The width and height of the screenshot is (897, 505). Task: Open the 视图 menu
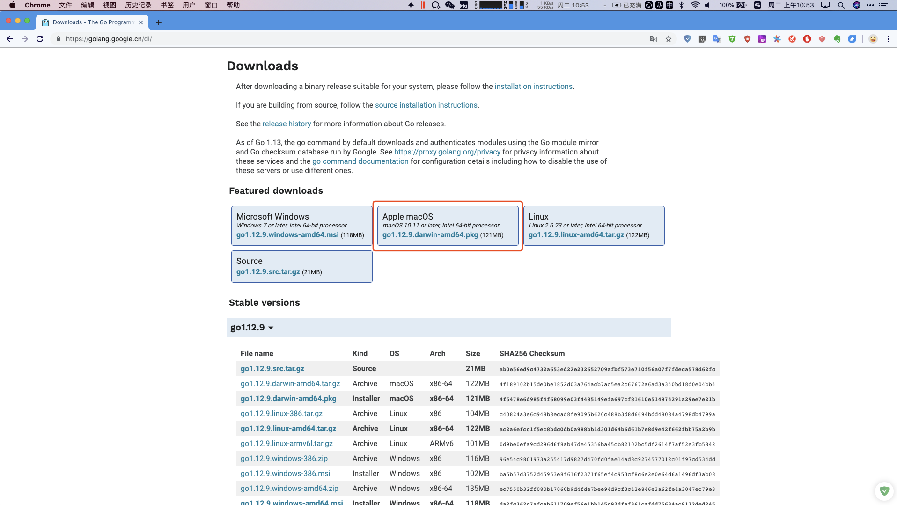[110, 5]
